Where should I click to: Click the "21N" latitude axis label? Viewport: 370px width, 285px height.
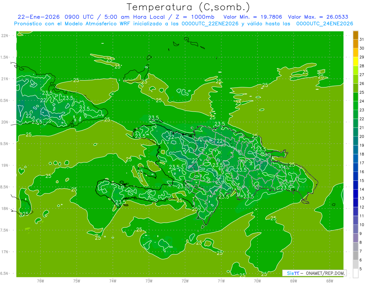(x=5, y=79)
